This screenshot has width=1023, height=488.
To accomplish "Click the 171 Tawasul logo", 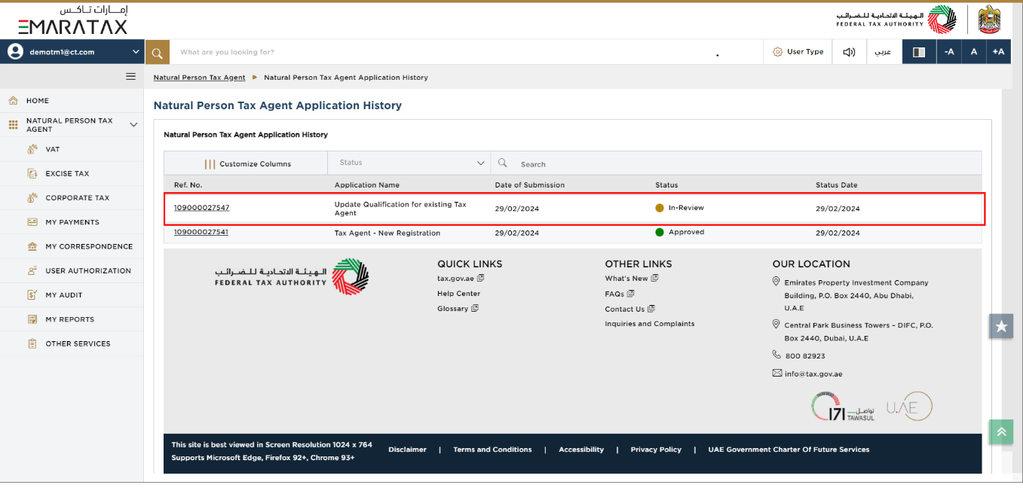I will pyautogui.click(x=843, y=407).
